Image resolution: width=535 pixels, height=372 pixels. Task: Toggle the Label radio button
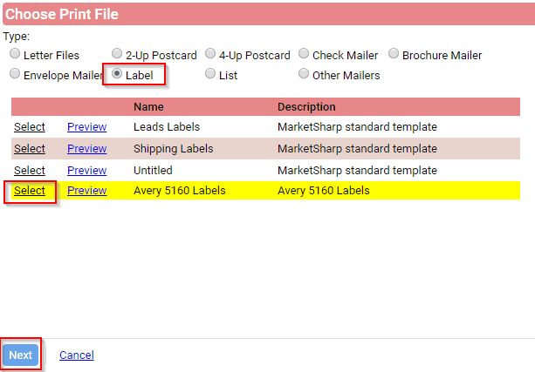click(117, 73)
